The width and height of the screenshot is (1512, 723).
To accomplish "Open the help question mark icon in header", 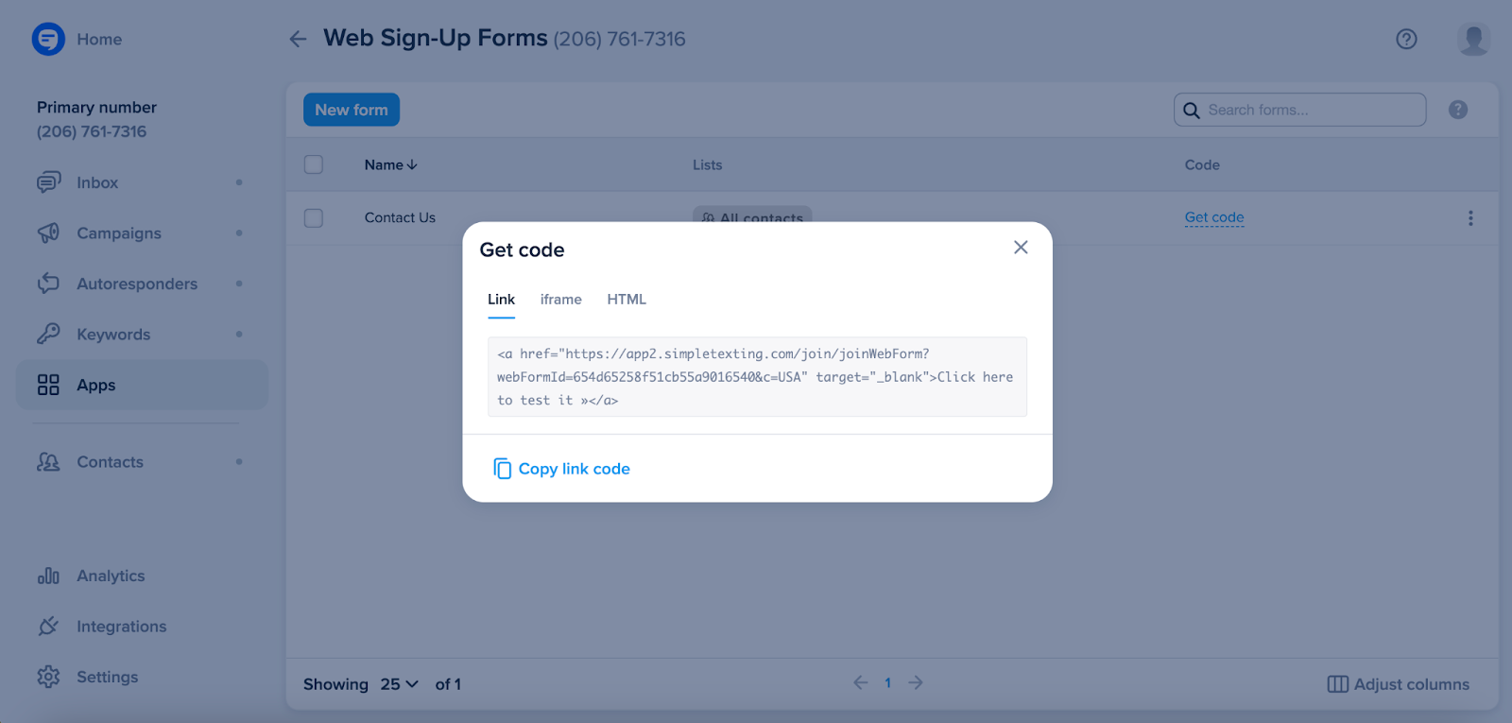I will [1406, 39].
